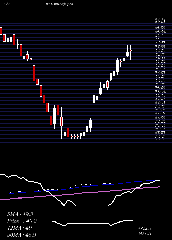Image resolution: width=172 pixels, height=240 pixels.
Task: Click the 12MA : 49 reading
Action: (x=19, y=228)
